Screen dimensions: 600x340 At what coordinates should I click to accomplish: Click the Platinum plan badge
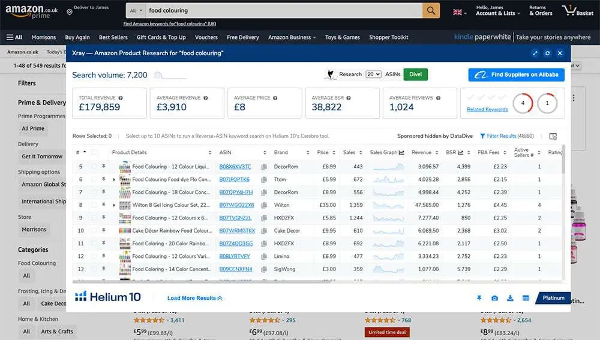[553, 298]
